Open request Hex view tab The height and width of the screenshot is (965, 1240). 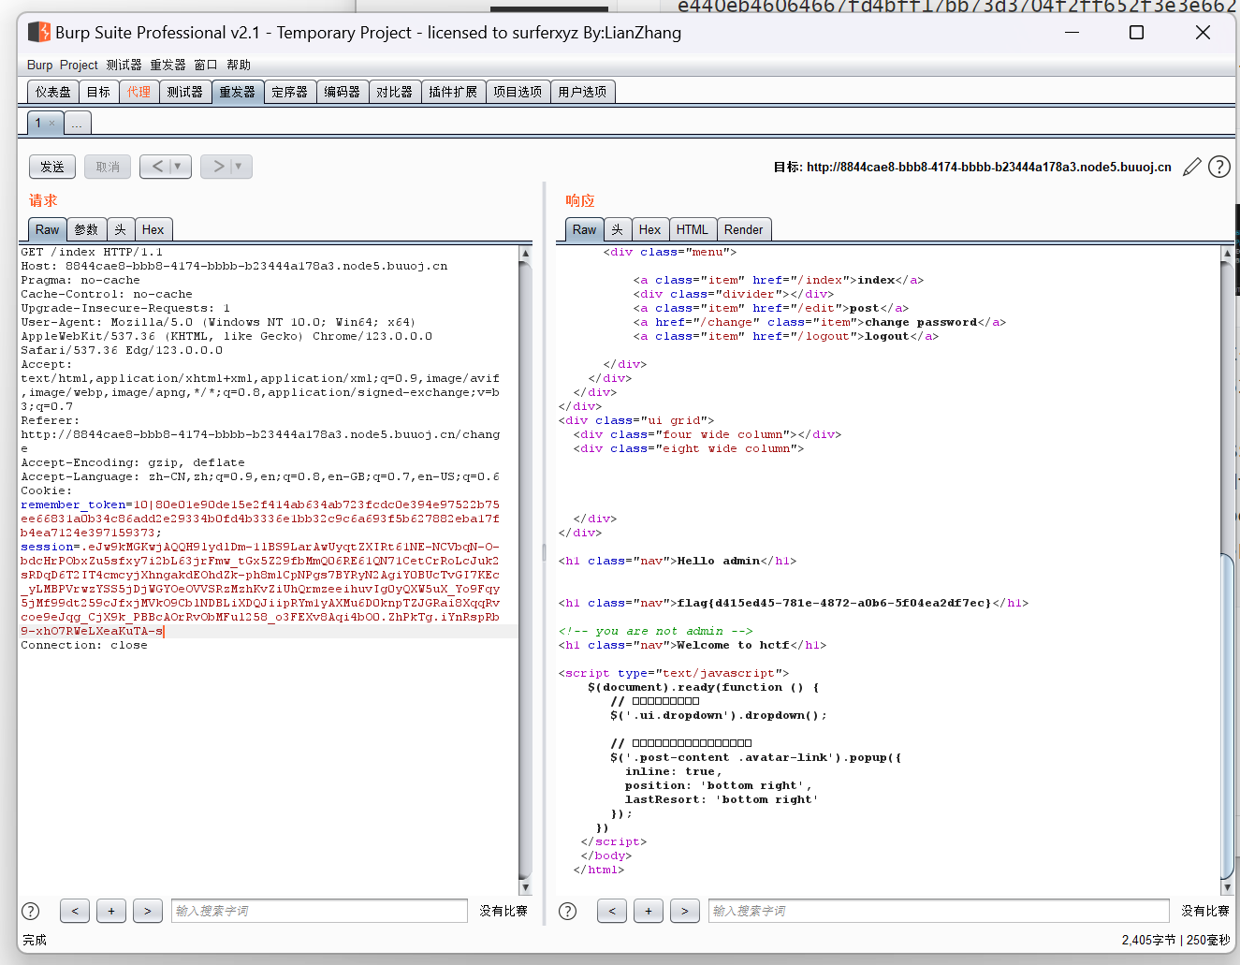click(x=153, y=229)
